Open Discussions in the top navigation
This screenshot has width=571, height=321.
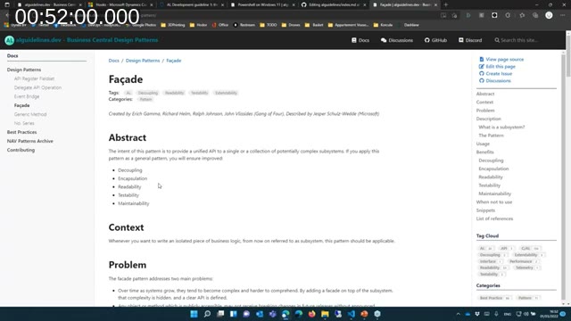click(x=396, y=40)
